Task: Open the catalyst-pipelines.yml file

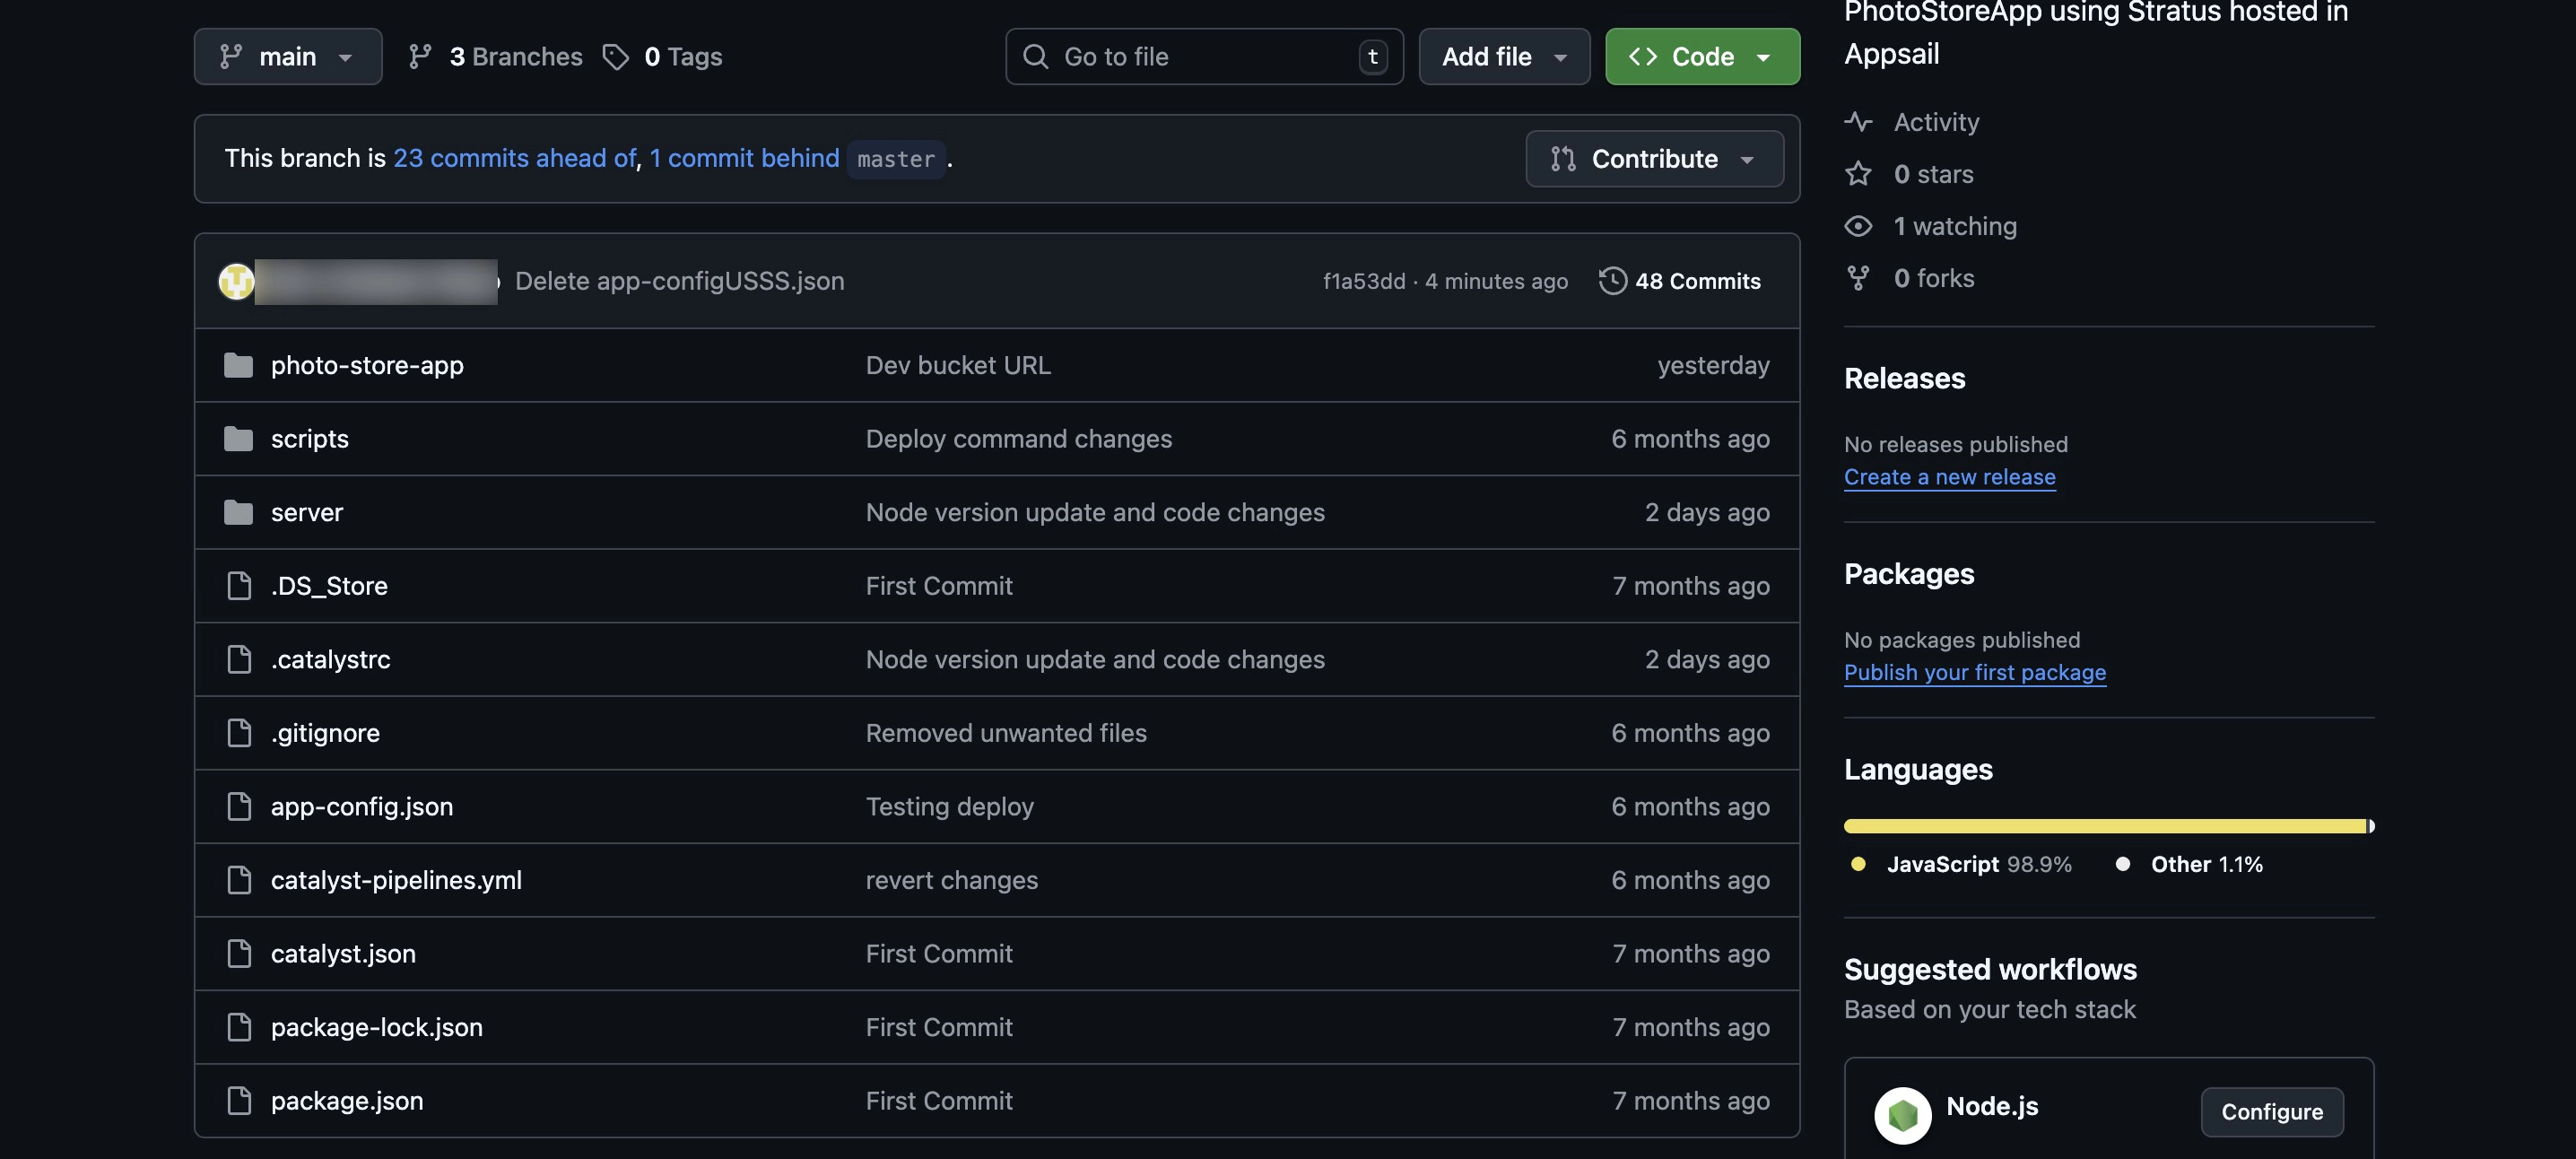Action: click(x=396, y=880)
